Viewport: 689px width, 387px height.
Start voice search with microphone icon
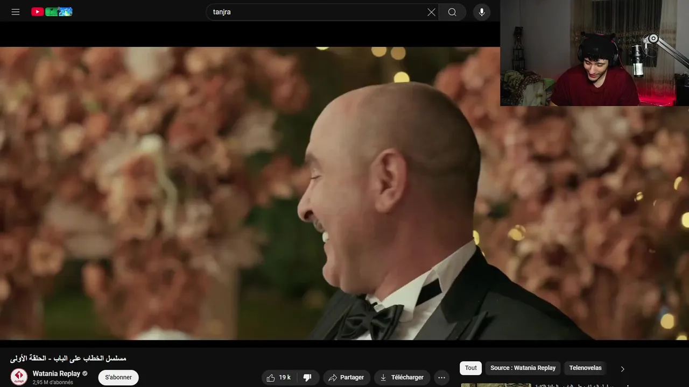(481, 12)
